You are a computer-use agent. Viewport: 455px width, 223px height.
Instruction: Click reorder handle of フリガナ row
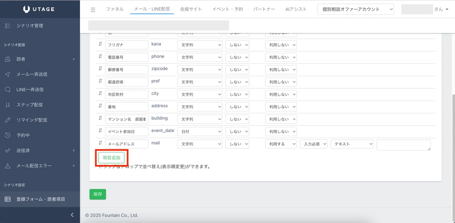pyautogui.click(x=100, y=44)
